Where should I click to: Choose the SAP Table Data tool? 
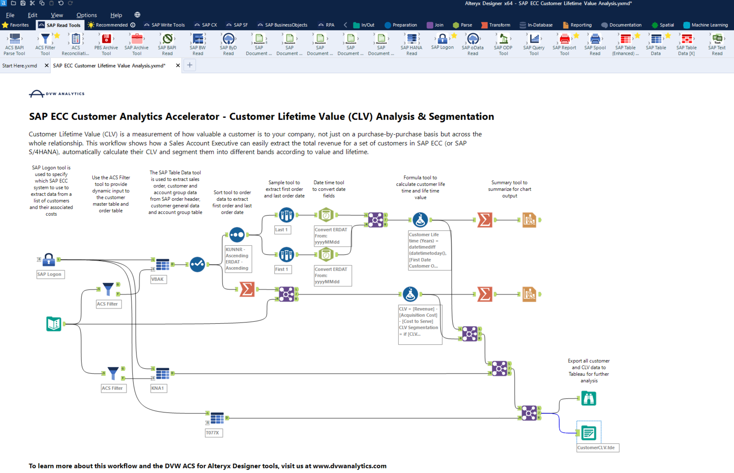[x=656, y=43]
